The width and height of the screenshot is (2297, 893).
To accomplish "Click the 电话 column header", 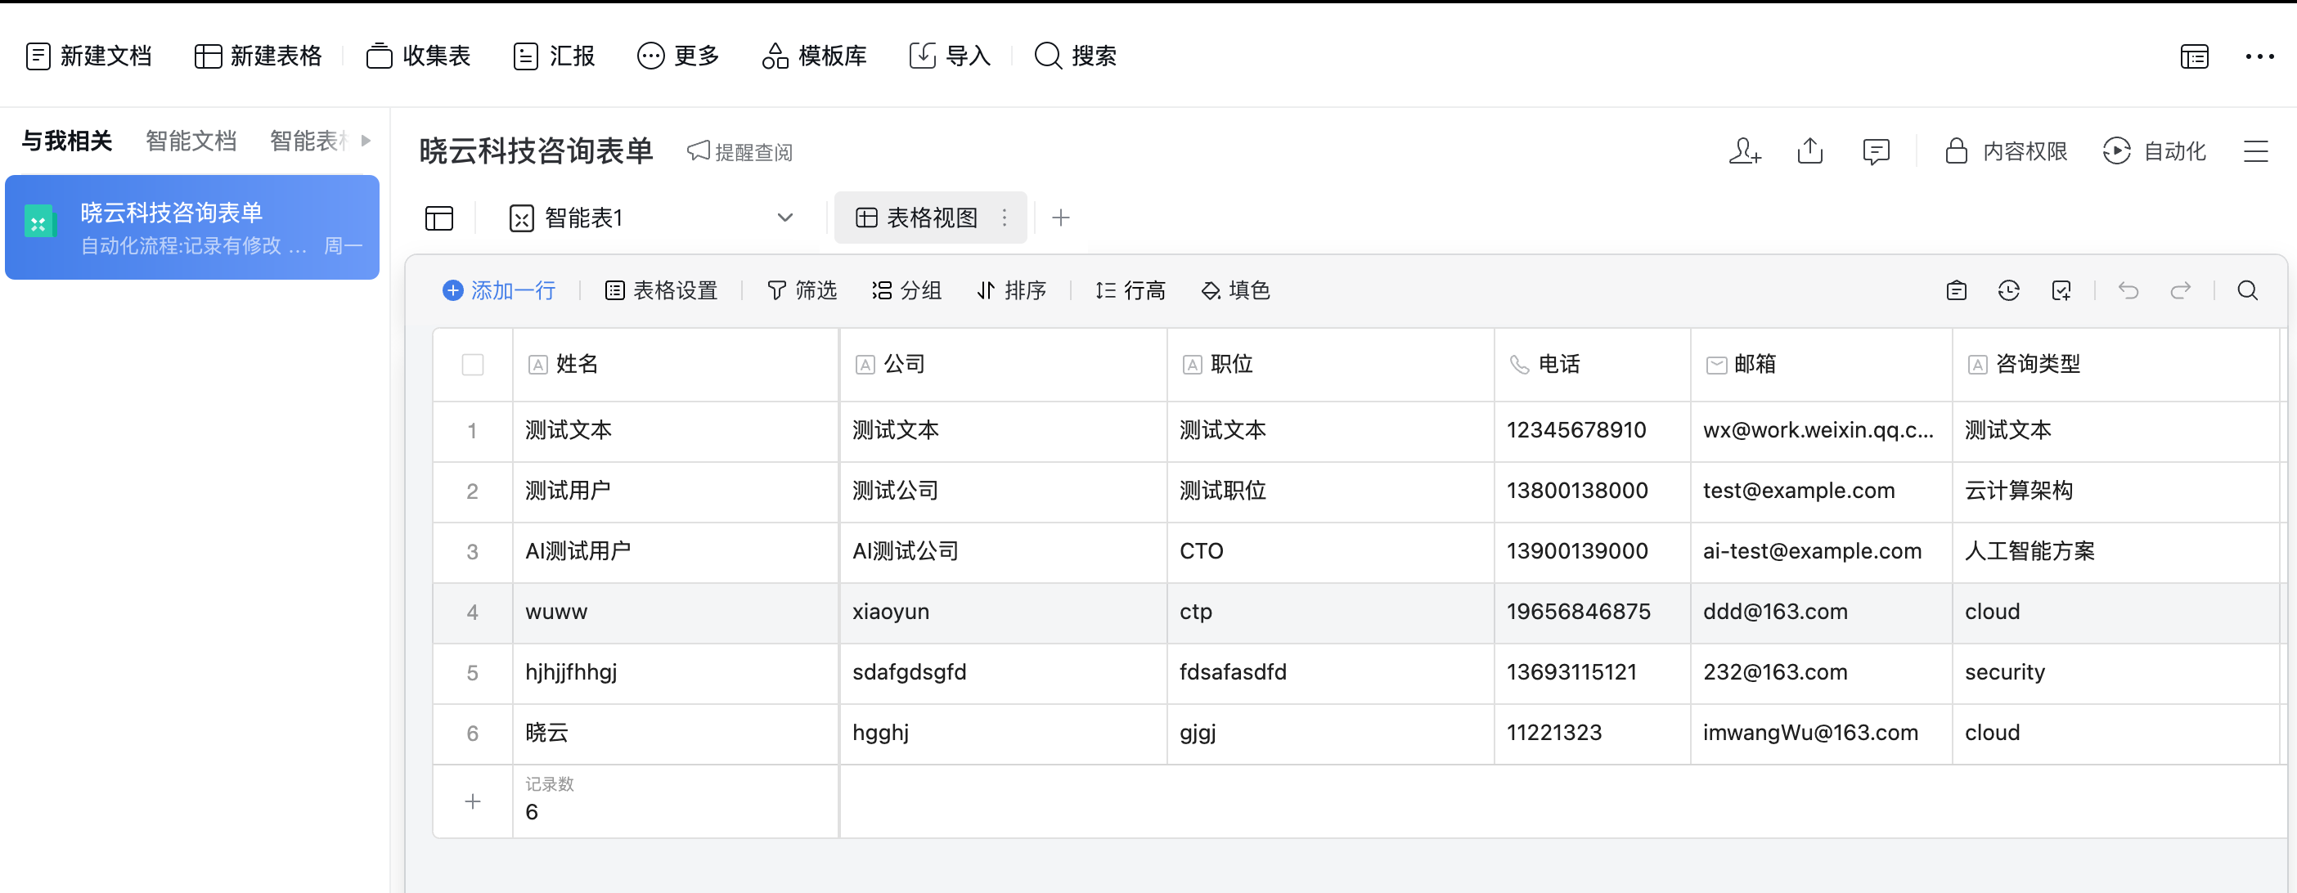I will (1593, 365).
